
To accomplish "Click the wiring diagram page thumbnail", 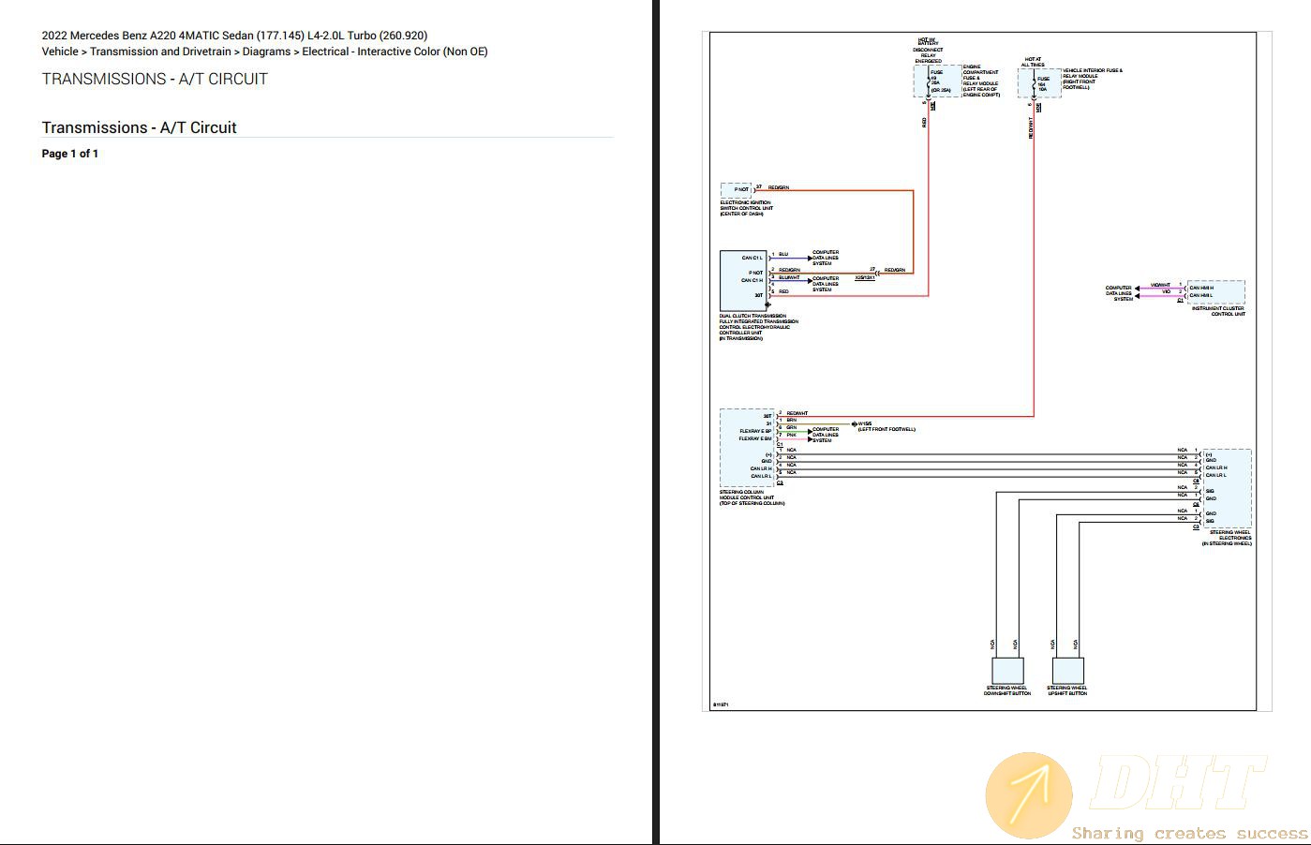I will coord(987,372).
